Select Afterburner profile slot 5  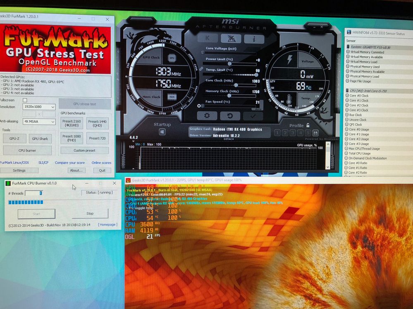(308, 133)
